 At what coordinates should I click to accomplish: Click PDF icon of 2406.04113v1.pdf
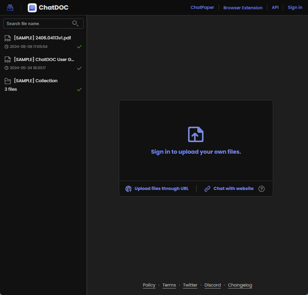pyautogui.click(x=8, y=38)
